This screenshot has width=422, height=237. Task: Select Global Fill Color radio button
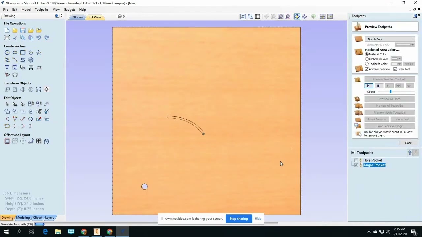(x=367, y=59)
